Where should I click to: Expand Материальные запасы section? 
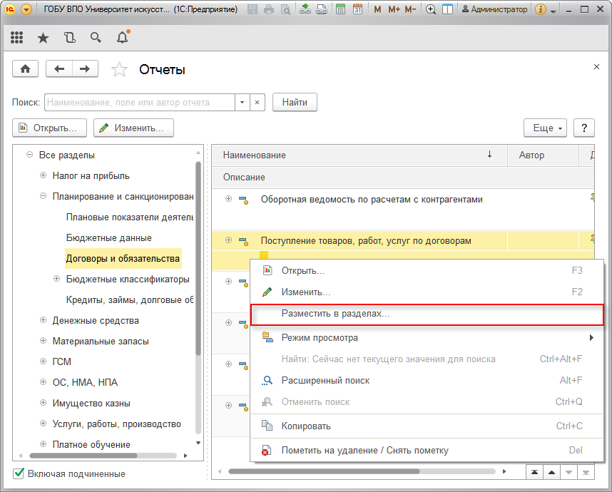point(44,341)
